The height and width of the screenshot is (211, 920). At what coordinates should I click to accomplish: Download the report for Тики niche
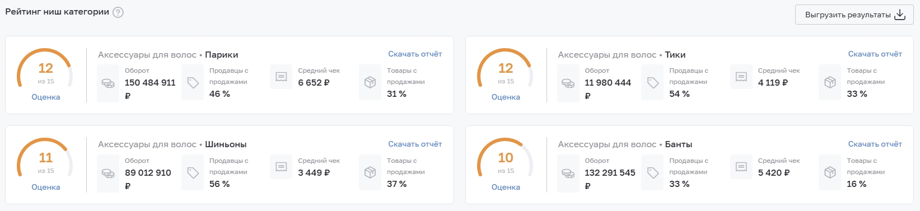pyautogui.click(x=875, y=54)
